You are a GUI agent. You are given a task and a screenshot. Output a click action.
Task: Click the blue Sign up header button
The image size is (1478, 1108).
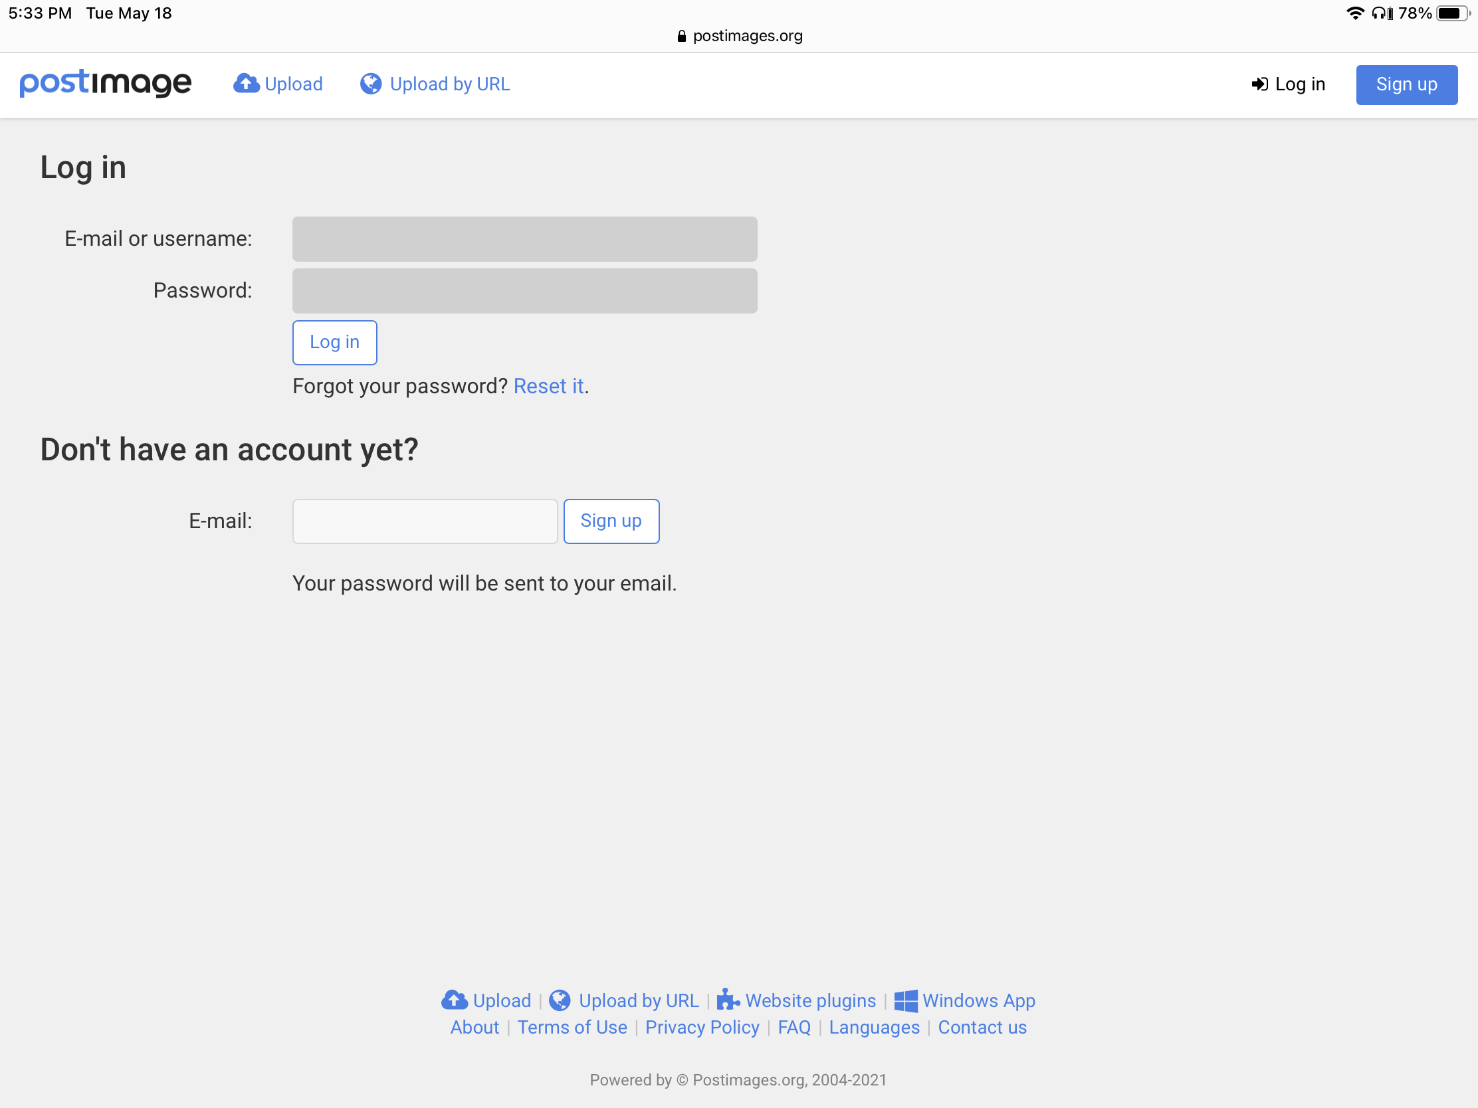[1406, 85]
